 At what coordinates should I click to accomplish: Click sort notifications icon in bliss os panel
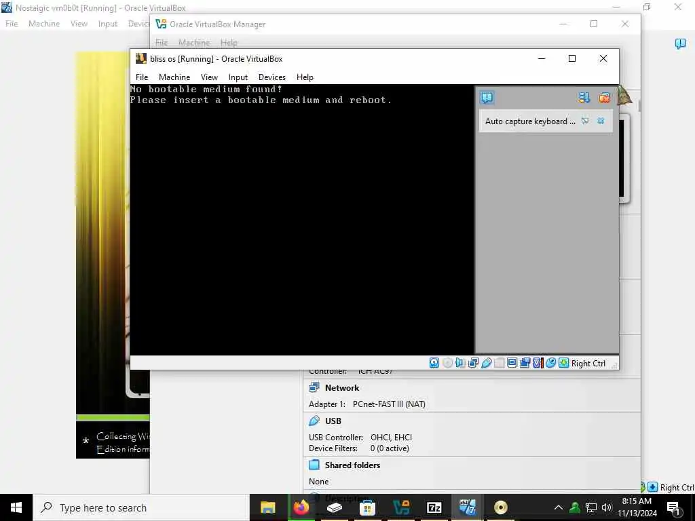point(584,98)
